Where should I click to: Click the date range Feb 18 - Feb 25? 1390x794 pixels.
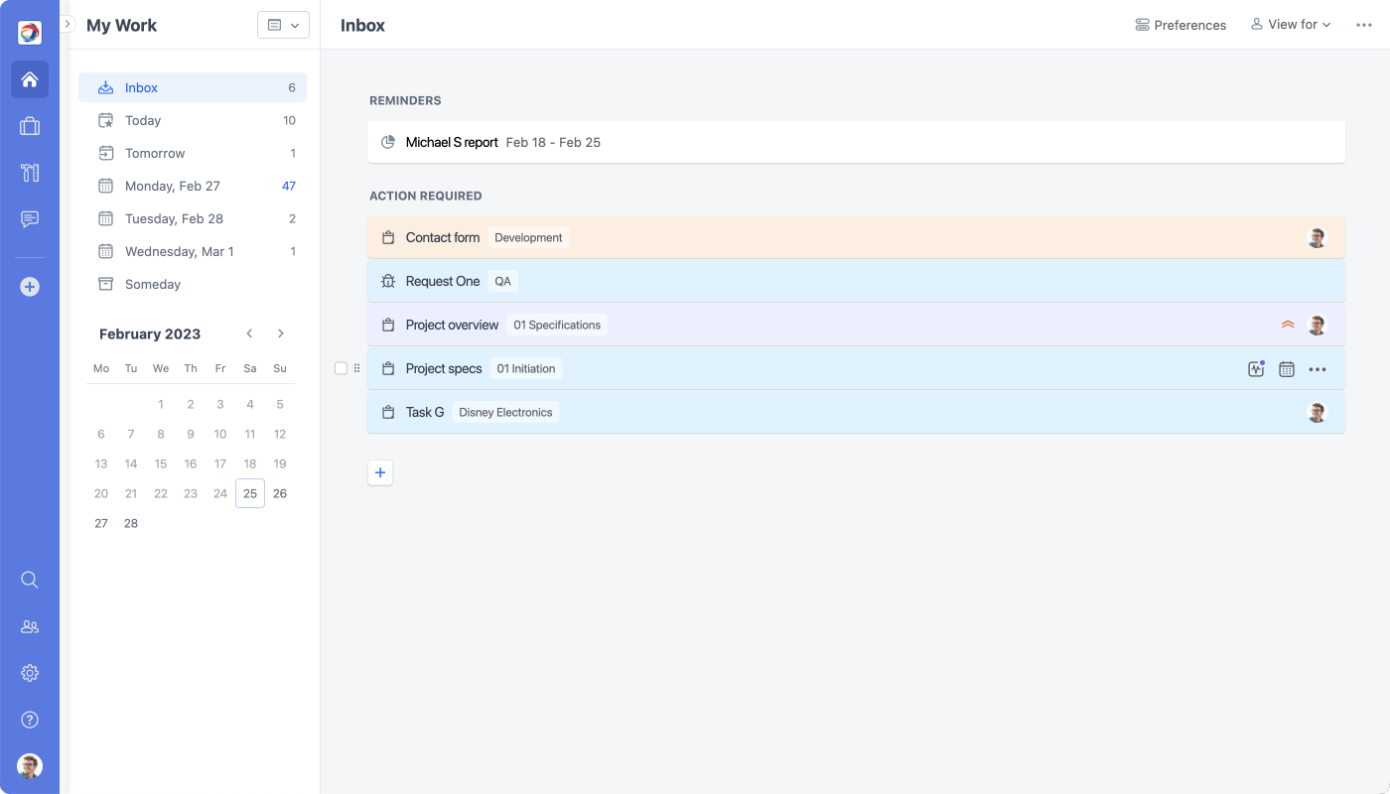click(x=553, y=142)
